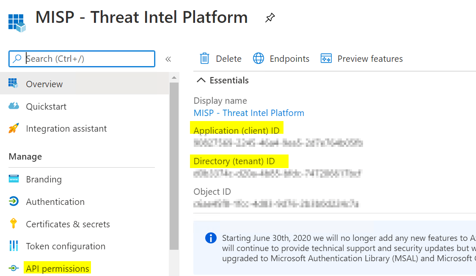476x276 pixels.
Task: Click the API permissions icon
Action: coord(14,268)
